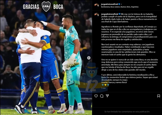Screen dimensions: 162x115
Task: Click the limited comments notice at the bottom
Action: [x=127, y=112]
